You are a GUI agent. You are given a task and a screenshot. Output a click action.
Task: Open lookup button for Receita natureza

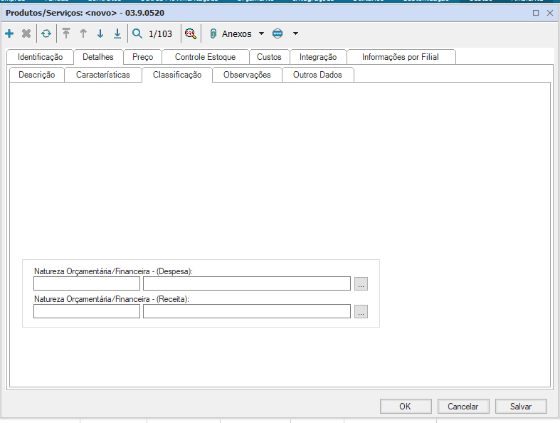(x=361, y=311)
